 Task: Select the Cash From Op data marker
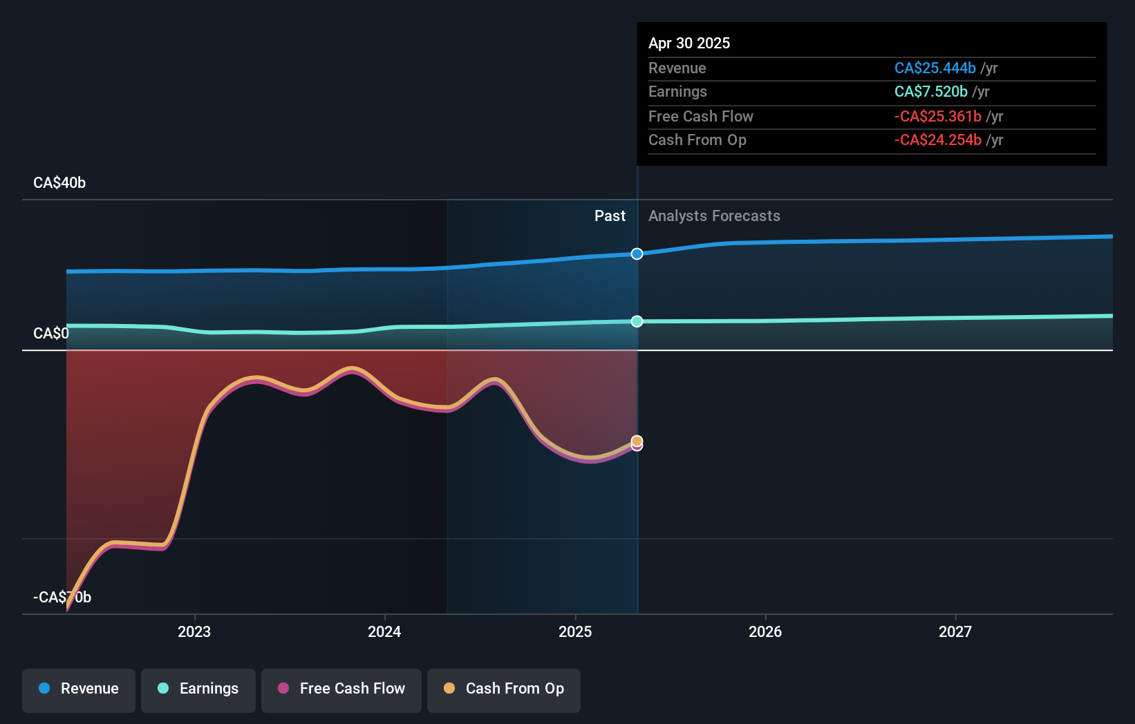tap(637, 441)
